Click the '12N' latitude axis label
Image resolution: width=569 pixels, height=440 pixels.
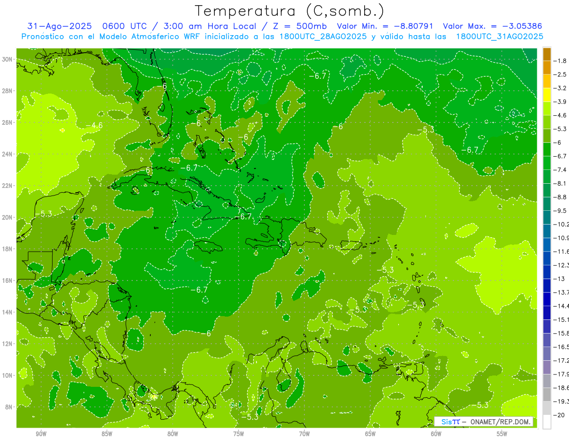pyautogui.click(x=7, y=343)
